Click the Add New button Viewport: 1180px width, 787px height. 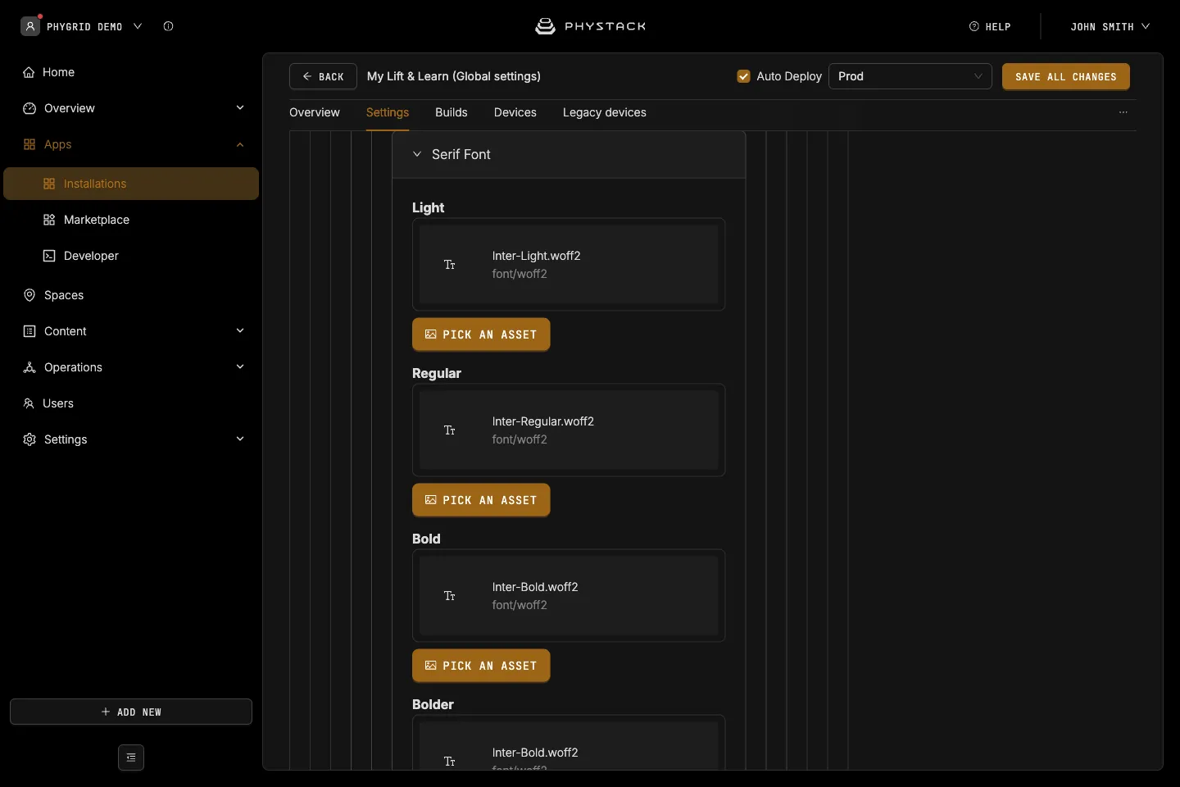tap(131, 712)
